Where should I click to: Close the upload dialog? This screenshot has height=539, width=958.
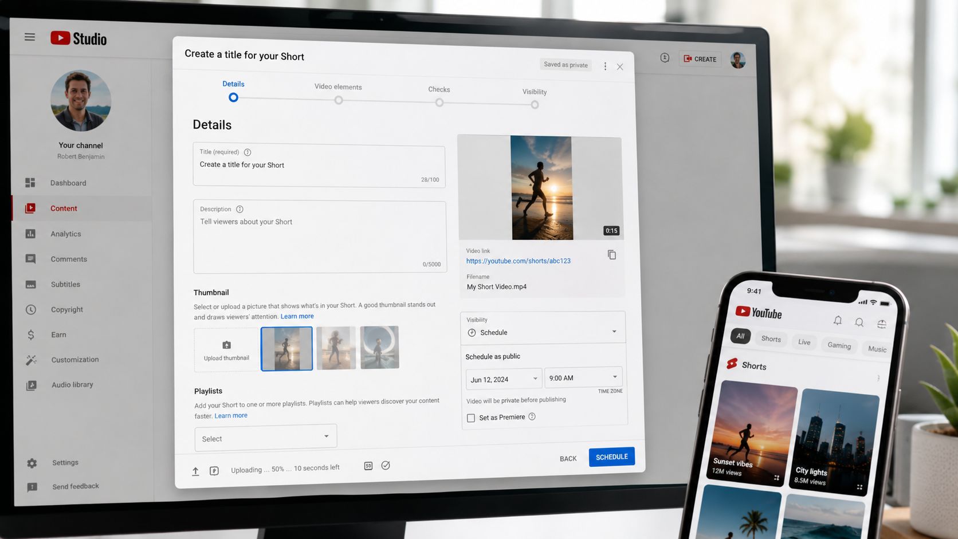pyautogui.click(x=620, y=66)
